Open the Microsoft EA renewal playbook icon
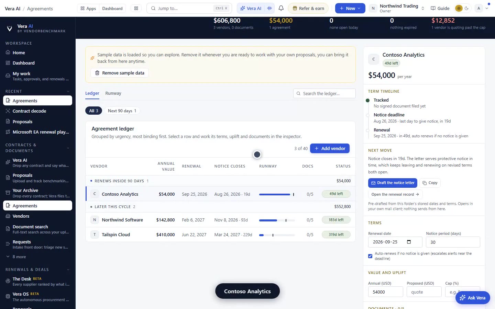Image resolution: width=495 pixels, height=309 pixels. click(8, 132)
